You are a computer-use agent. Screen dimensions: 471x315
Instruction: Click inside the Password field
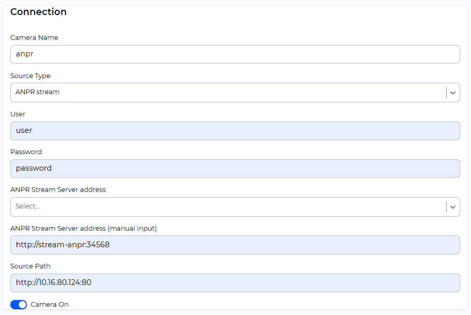pyautogui.click(x=235, y=168)
